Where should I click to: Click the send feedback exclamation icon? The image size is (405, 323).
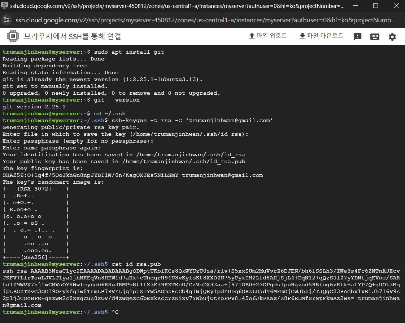(x=357, y=37)
